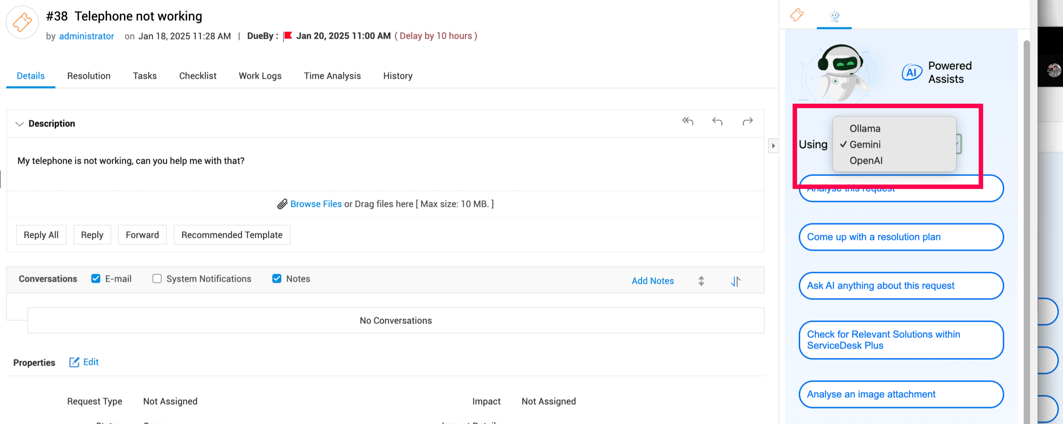Screen dimensions: 1063x424
Task: Click the expand/collapse all conversations icon
Action: 701,281
